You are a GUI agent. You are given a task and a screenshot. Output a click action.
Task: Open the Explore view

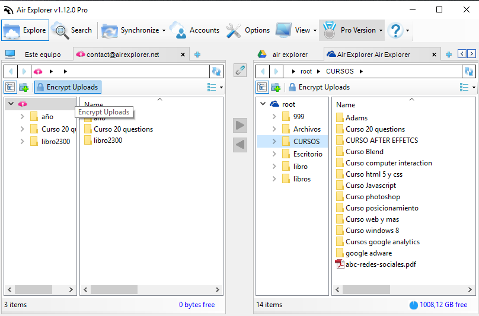25,30
